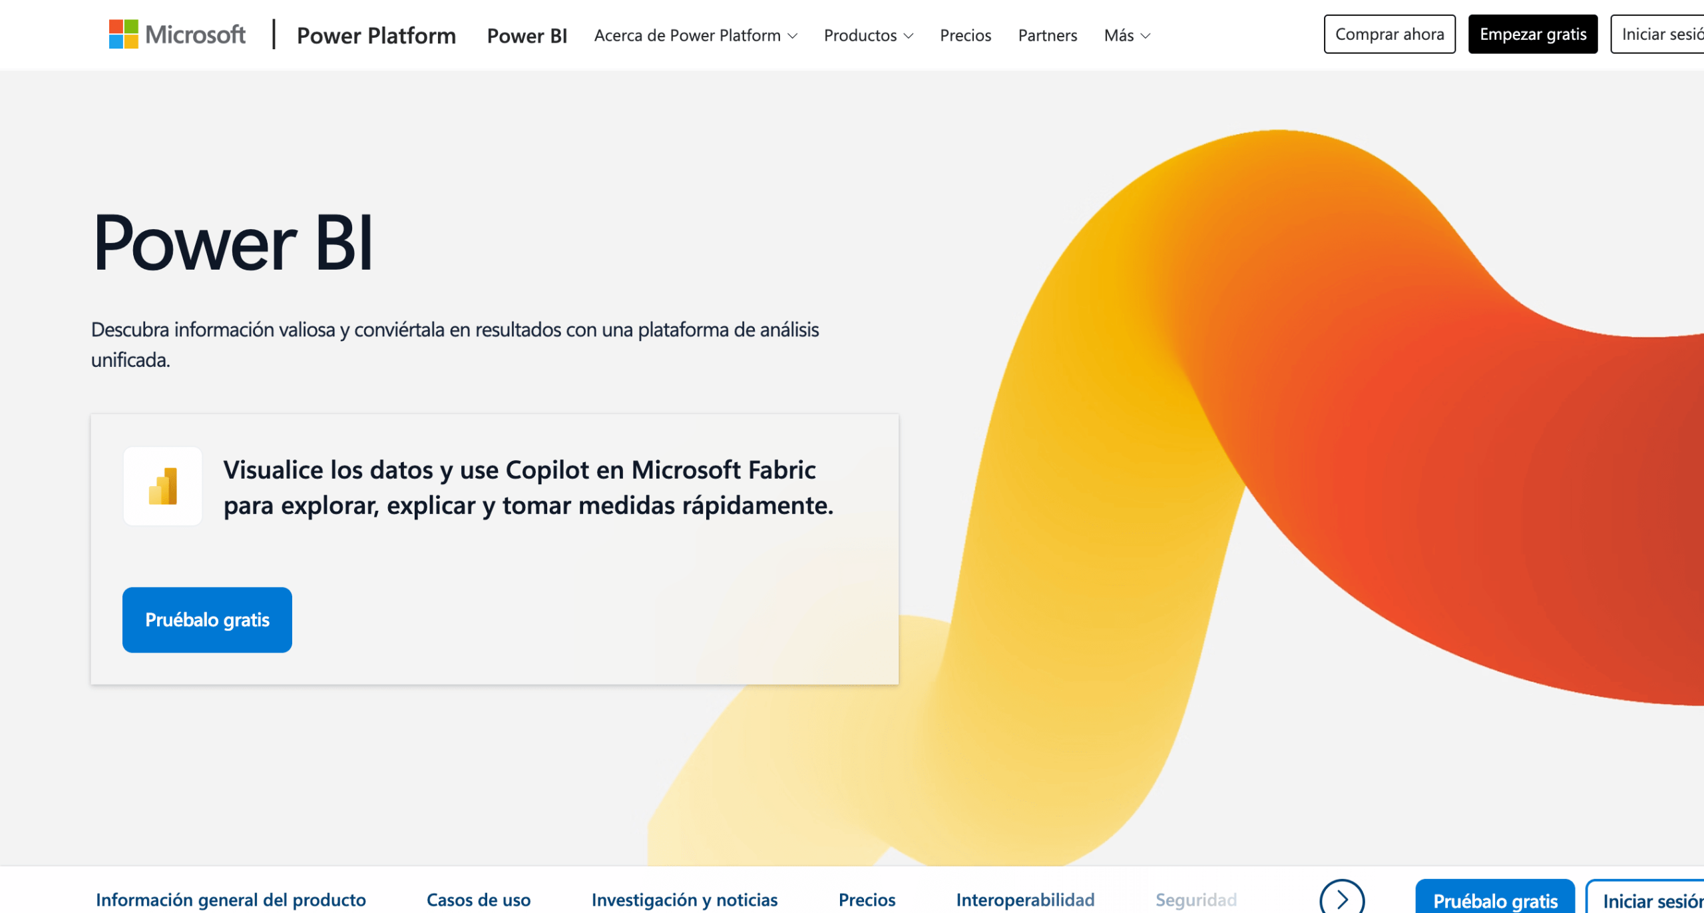Click the Microsoft logo
The image size is (1704, 913).
177,35
